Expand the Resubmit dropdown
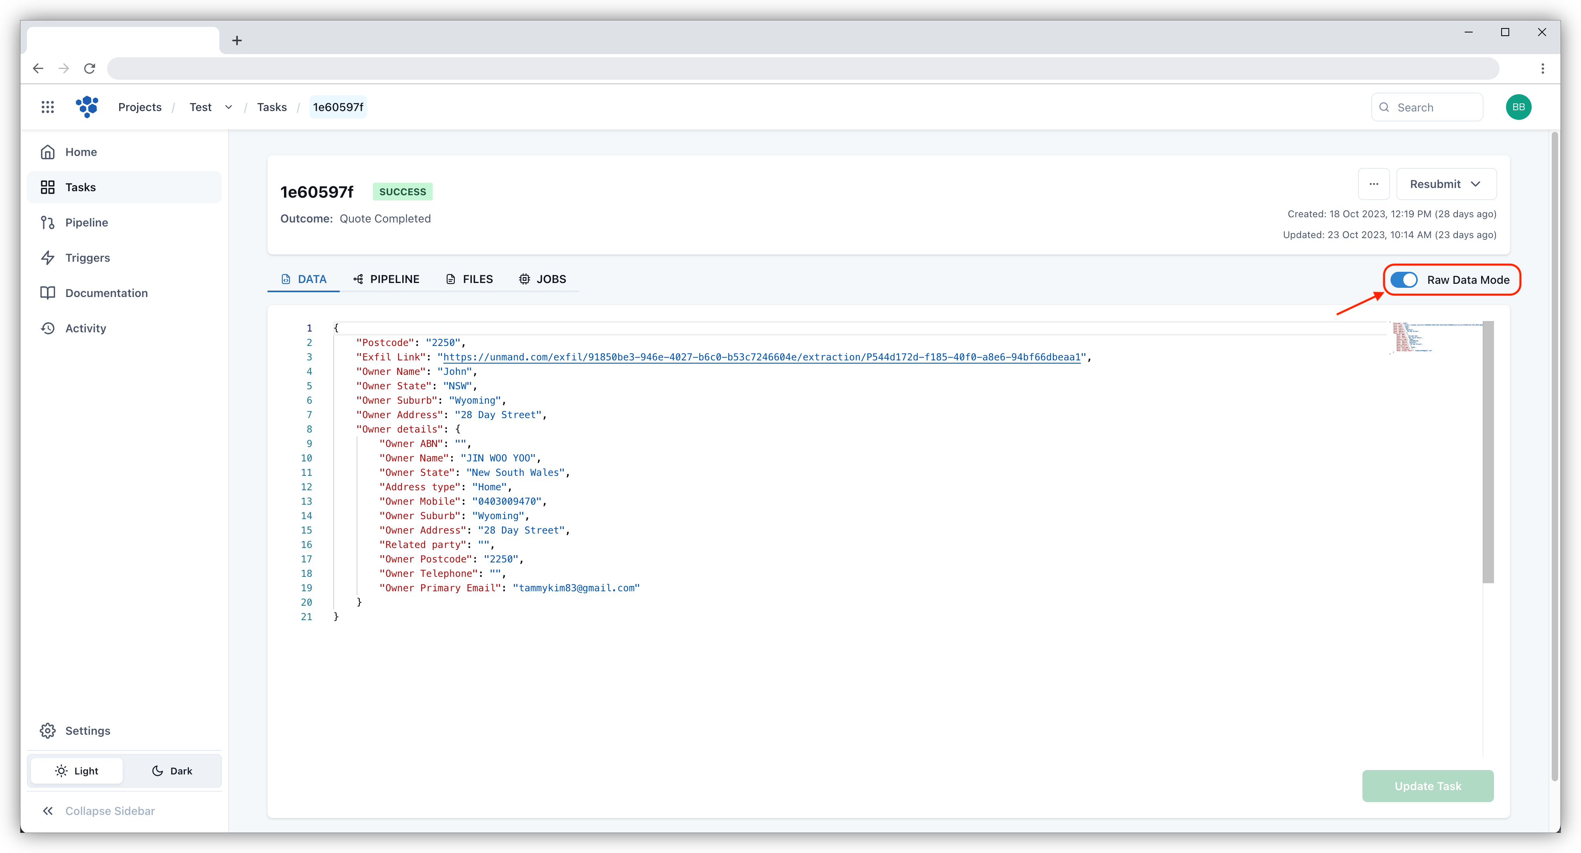The width and height of the screenshot is (1581, 853). pos(1446,184)
